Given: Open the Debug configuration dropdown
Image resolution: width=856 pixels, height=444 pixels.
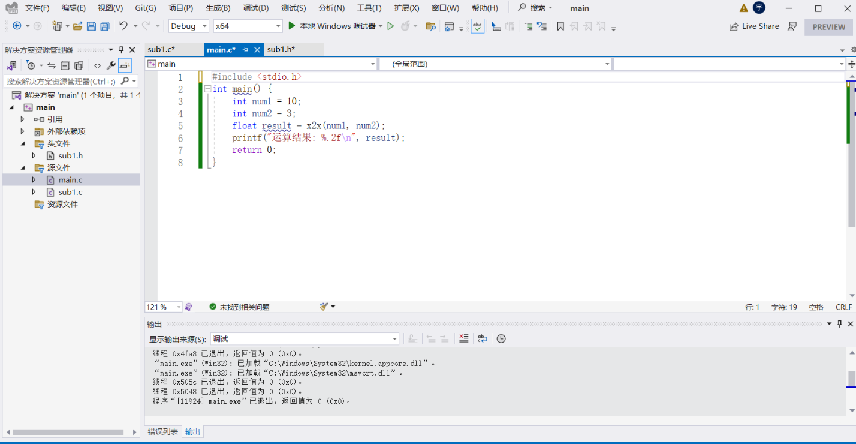Looking at the screenshot, I should (188, 26).
